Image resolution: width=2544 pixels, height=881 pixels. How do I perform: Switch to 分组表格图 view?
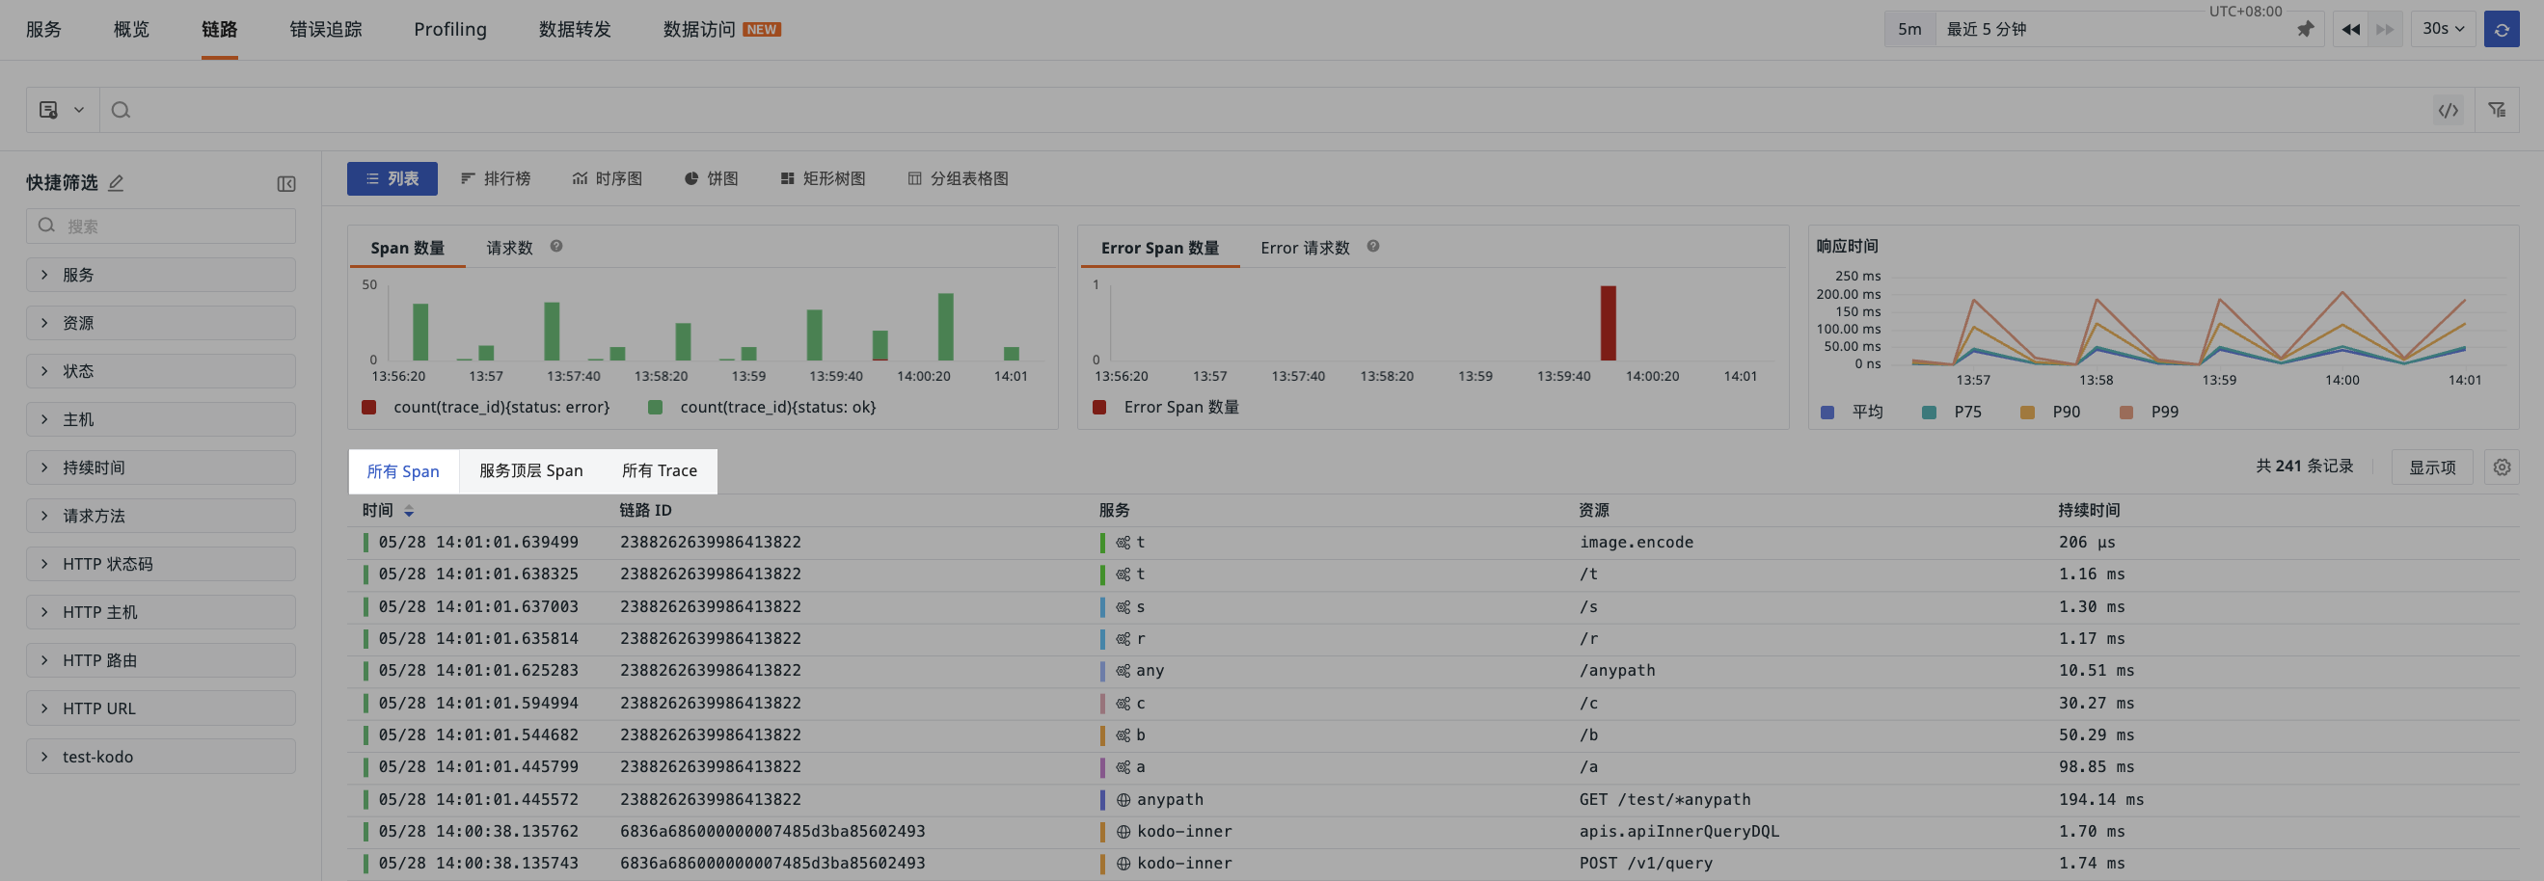point(958,178)
